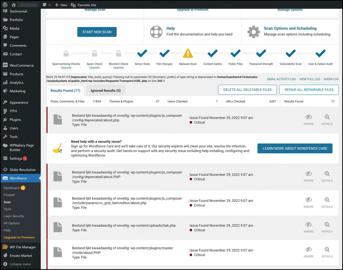Open Firewall in the Wordfence submenu
Viewport: 343px width, 270px height.
coord(9,195)
